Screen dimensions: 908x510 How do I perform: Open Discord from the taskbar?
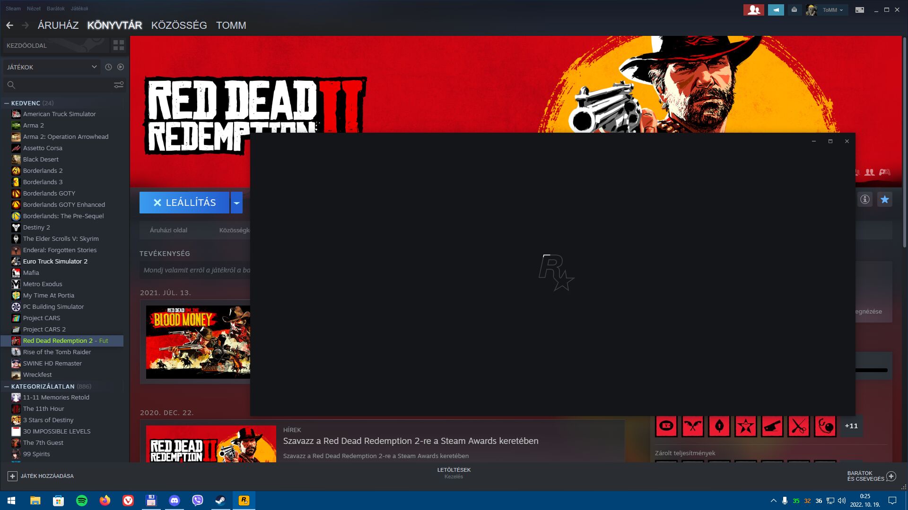point(175,501)
